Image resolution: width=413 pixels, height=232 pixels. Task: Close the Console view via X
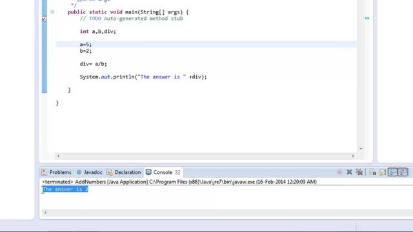(178, 172)
